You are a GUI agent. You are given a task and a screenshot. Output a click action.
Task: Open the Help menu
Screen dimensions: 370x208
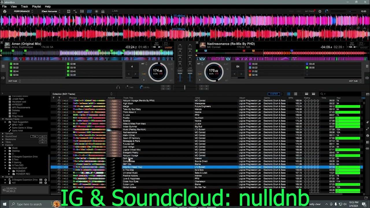48,6
